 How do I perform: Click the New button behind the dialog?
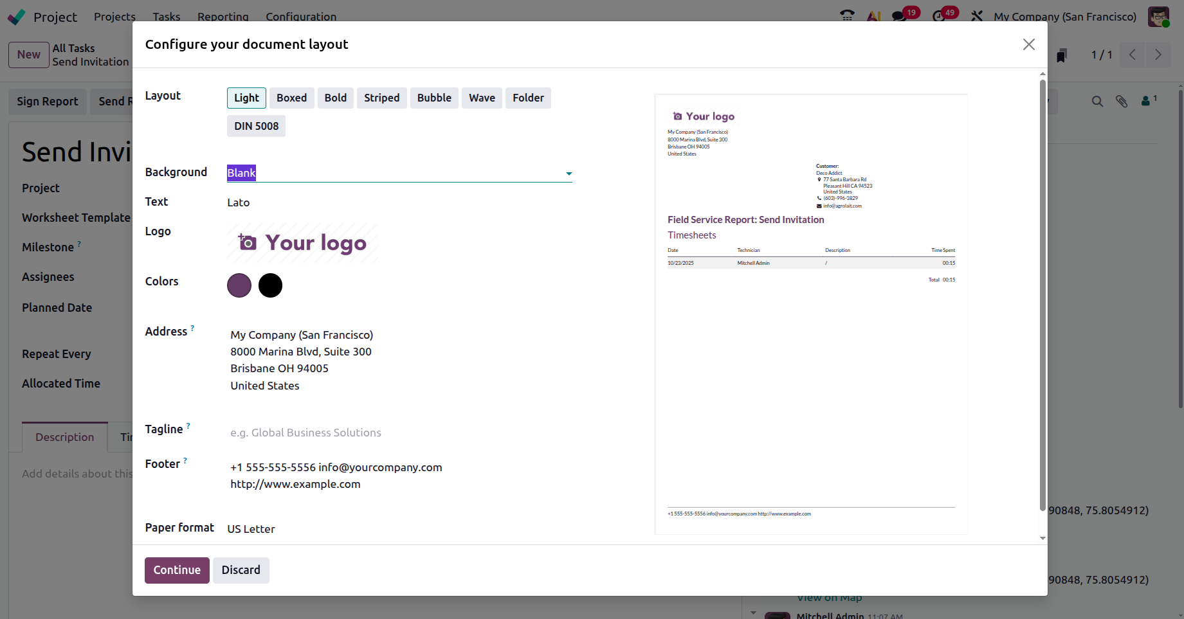(x=29, y=55)
